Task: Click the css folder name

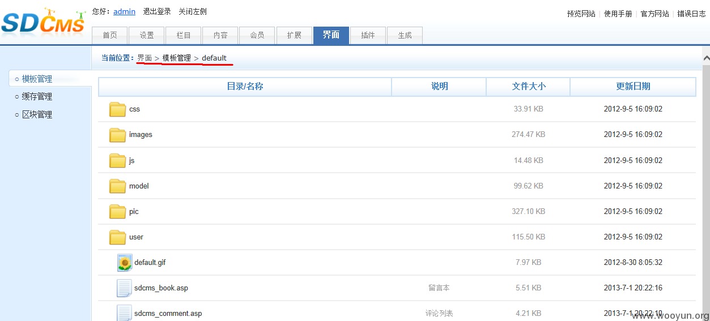Action: [134, 109]
